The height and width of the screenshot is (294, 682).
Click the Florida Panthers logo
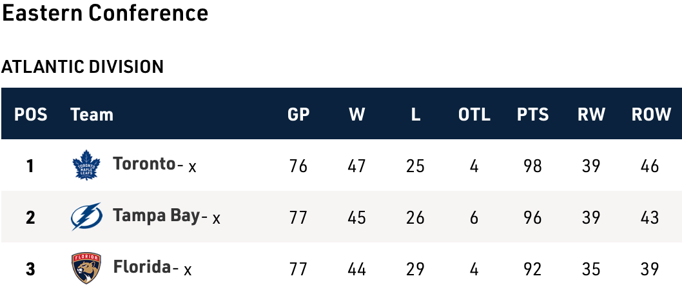point(86,268)
